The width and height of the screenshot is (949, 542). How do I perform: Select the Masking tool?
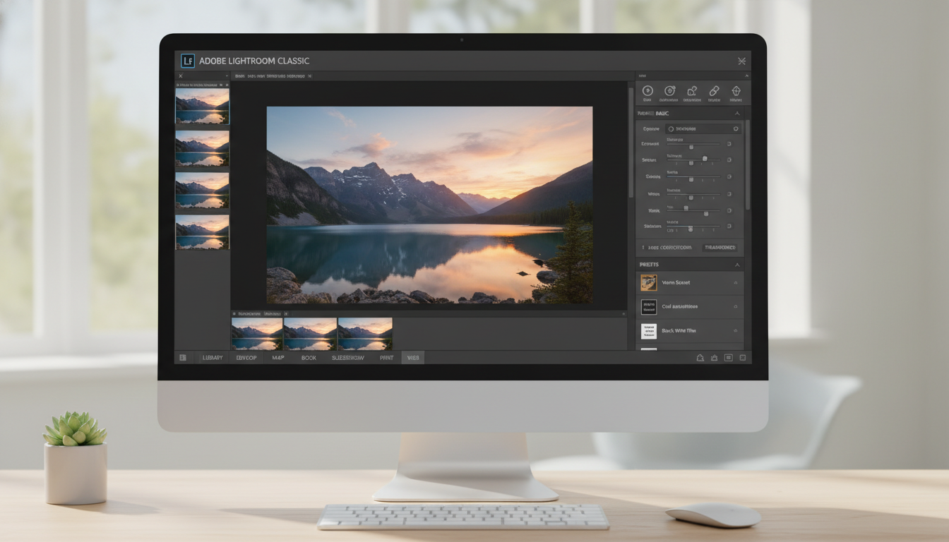pyautogui.click(x=734, y=91)
